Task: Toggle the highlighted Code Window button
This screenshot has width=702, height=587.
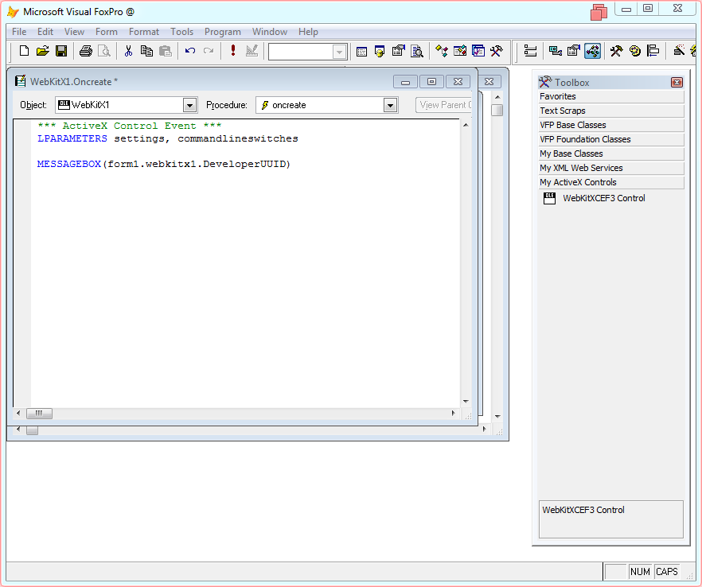Action: (x=592, y=51)
